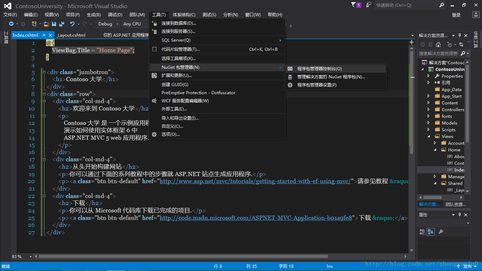Choose Options with gear icon in Tools menu
The image size is (482, 271).
pyautogui.click(x=217, y=134)
